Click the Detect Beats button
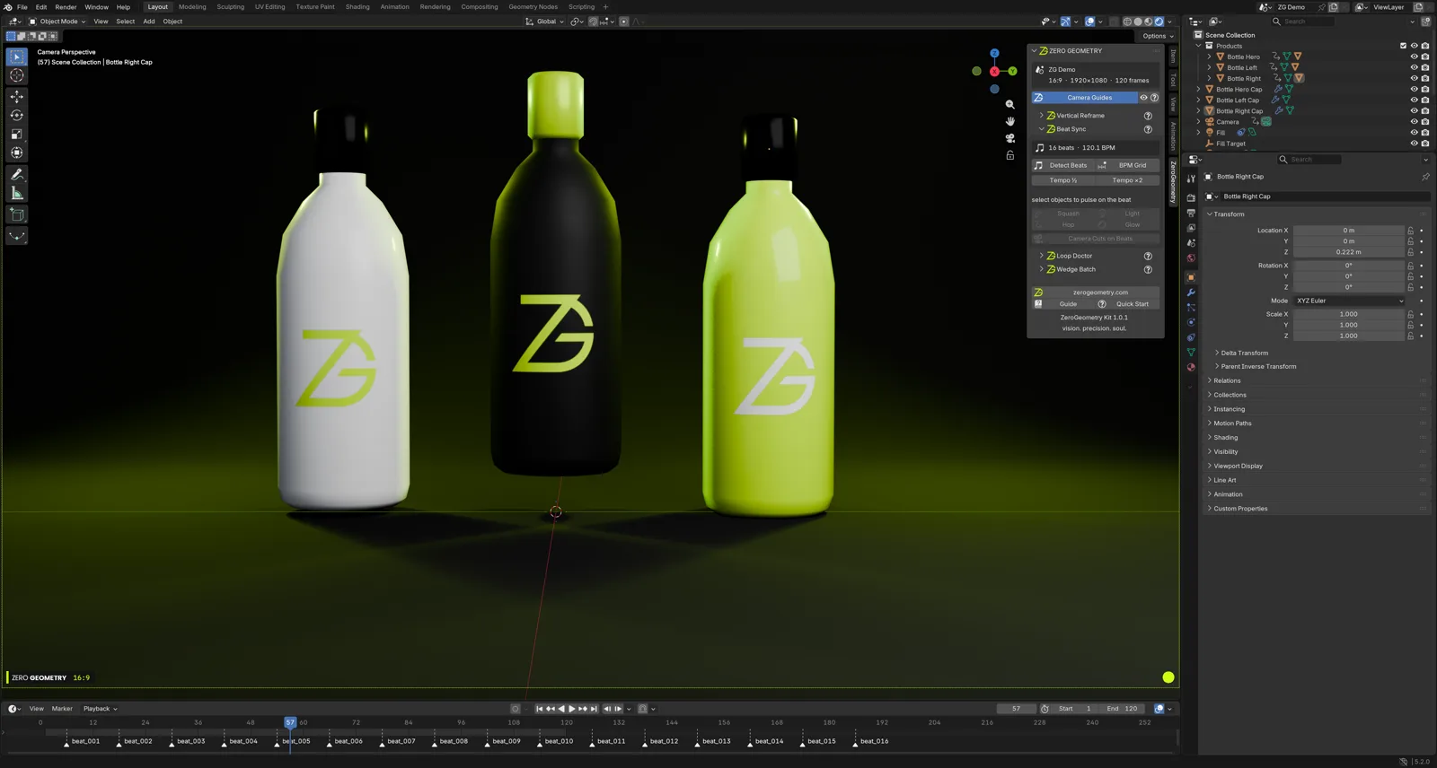This screenshot has height=768, width=1437. tap(1062, 165)
